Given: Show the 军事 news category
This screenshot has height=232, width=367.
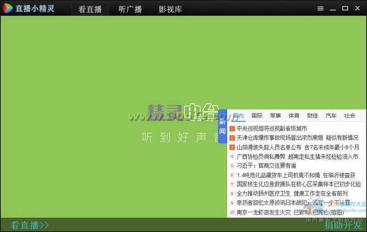Looking at the screenshot, I should [275, 116].
